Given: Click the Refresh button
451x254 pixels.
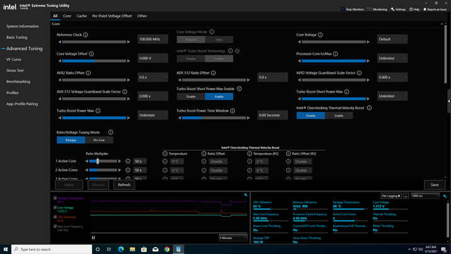Looking at the screenshot, I should pyautogui.click(x=124, y=185).
